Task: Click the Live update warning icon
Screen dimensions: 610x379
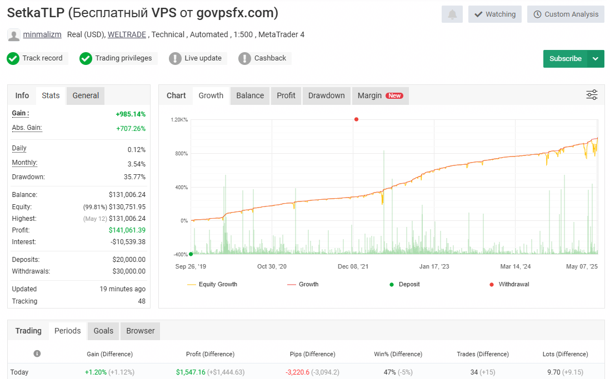Action: 175,58
